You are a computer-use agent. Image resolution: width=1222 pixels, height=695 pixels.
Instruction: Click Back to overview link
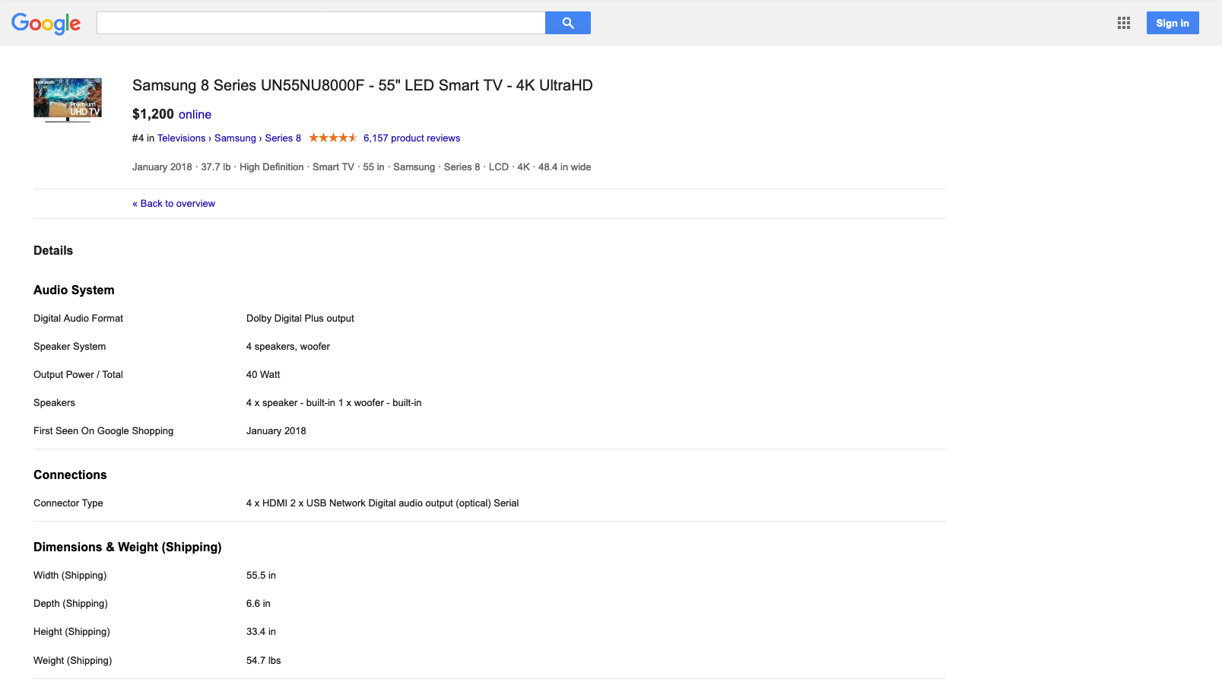tap(173, 203)
